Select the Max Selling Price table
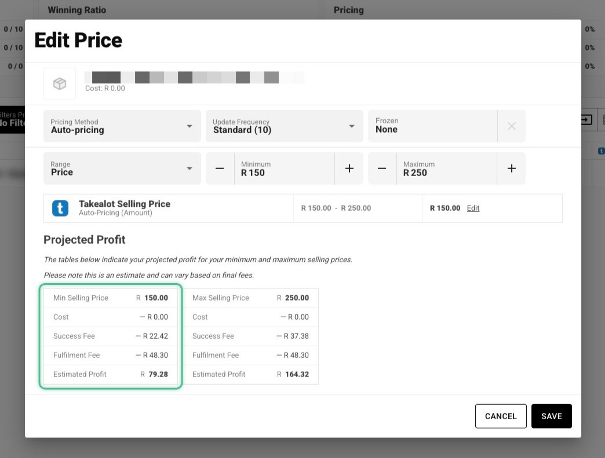605x458 pixels. click(x=250, y=336)
